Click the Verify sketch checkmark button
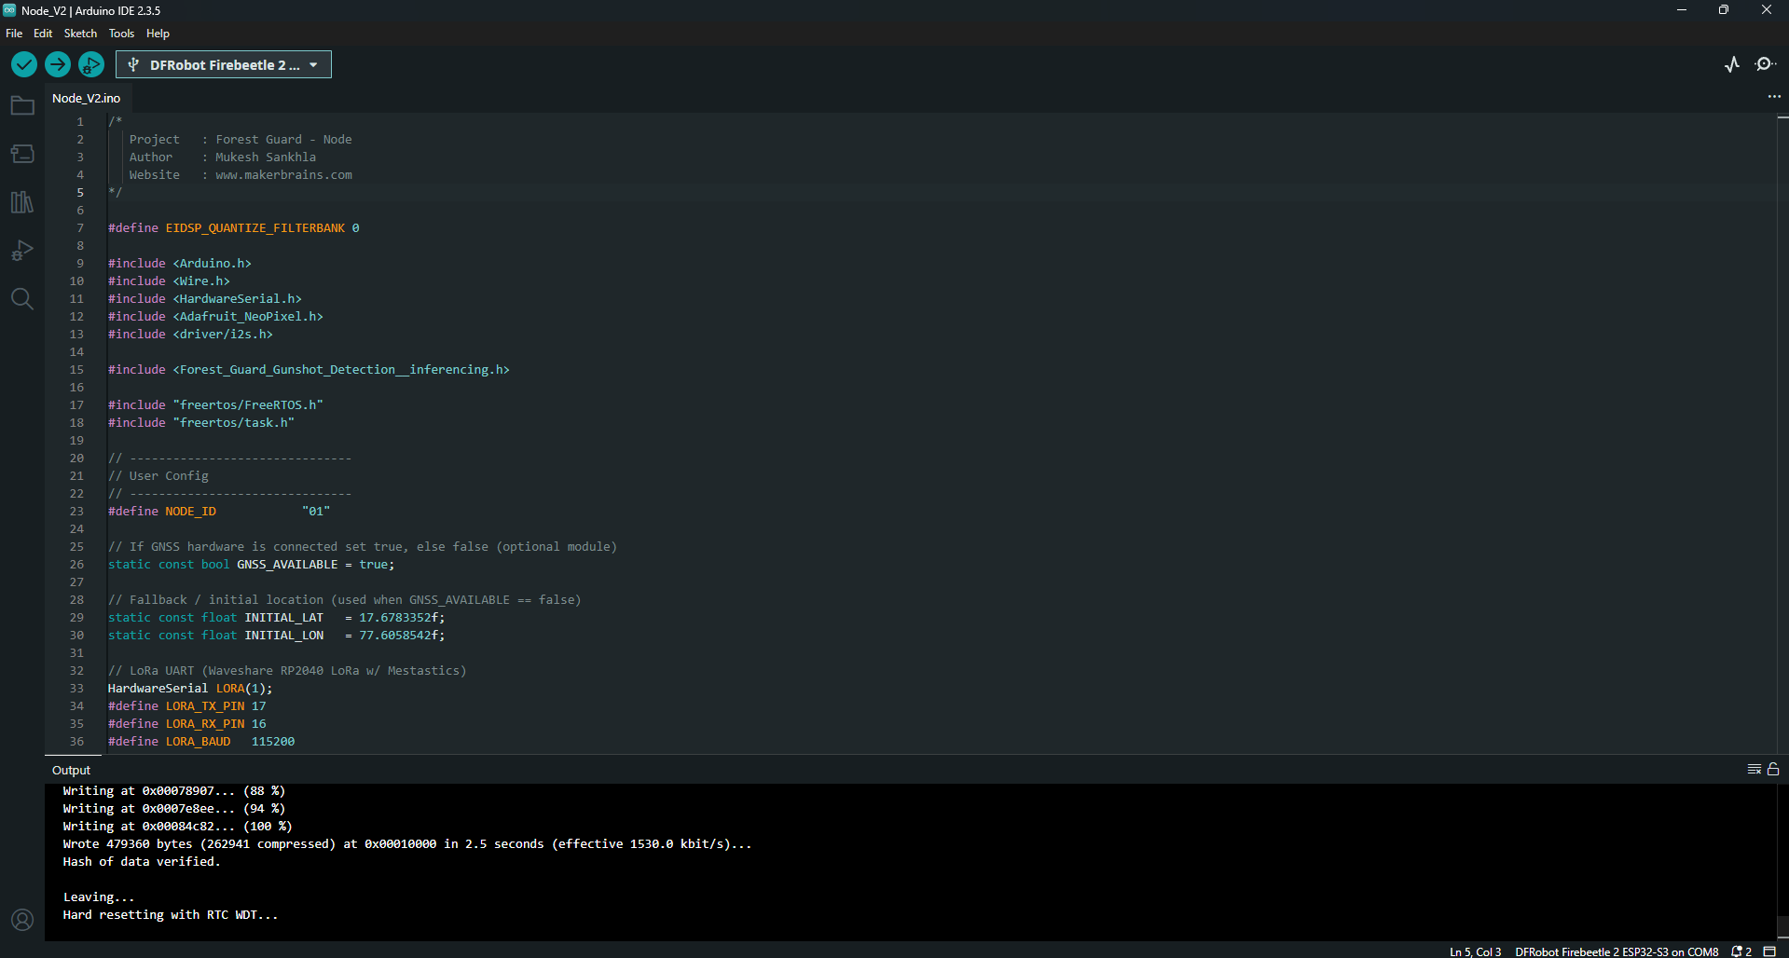 pyautogui.click(x=24, y=64)
